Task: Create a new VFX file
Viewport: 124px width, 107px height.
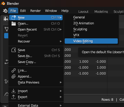Action: pyautogui.click(x=91, y=35)
